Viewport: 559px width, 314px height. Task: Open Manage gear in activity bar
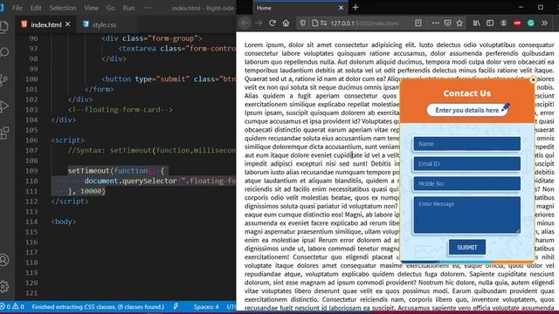point(4,286)
